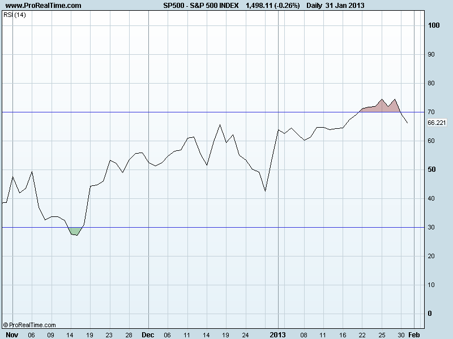Viewport: 453px width, 339px height.
Task: Click the 90 level on the y-axis
Action: [x=431, y=54]
